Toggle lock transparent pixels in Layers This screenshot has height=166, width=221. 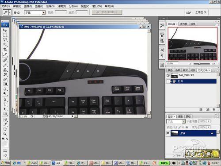pyautogui.click(x=175, y=127)
